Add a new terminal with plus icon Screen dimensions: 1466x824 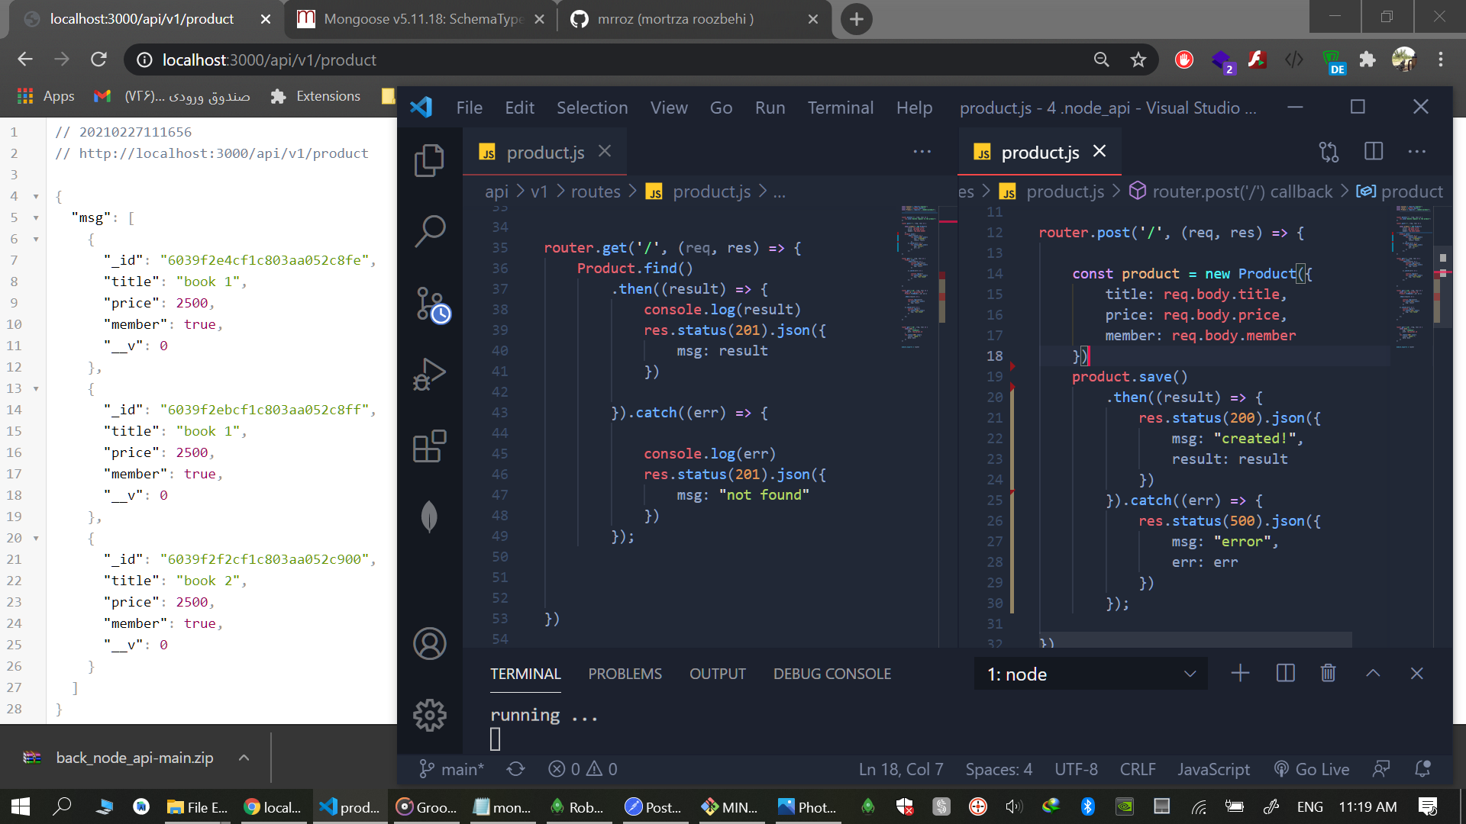[1240, 673]
